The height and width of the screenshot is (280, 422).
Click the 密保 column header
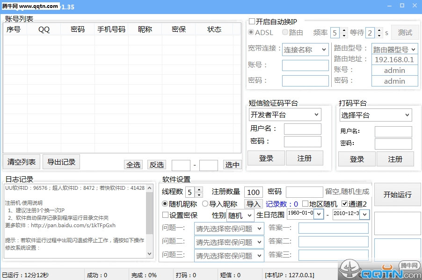point(178,29)
